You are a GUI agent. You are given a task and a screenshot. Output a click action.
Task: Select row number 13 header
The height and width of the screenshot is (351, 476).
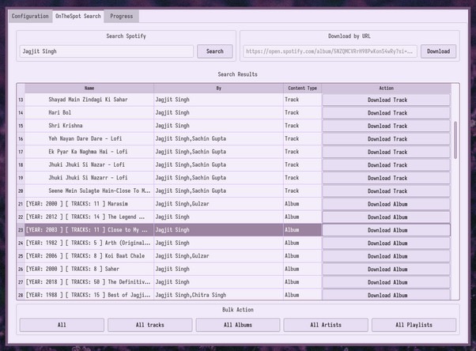click(x=21, y=100)
